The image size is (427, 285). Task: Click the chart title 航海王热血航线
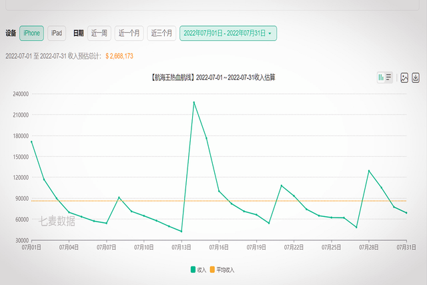[213, 77]
